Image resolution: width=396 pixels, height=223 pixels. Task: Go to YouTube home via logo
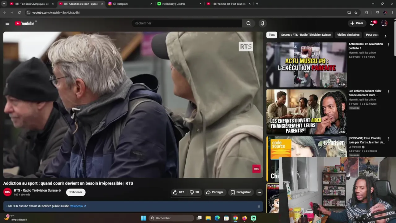point(25,23)
